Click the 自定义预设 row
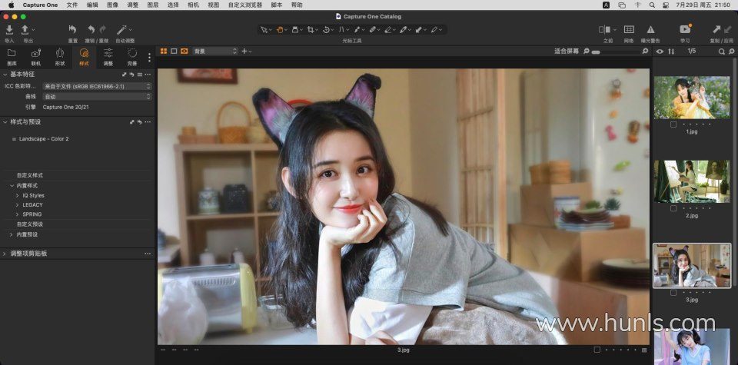738x365 pixels. [30, 224]
